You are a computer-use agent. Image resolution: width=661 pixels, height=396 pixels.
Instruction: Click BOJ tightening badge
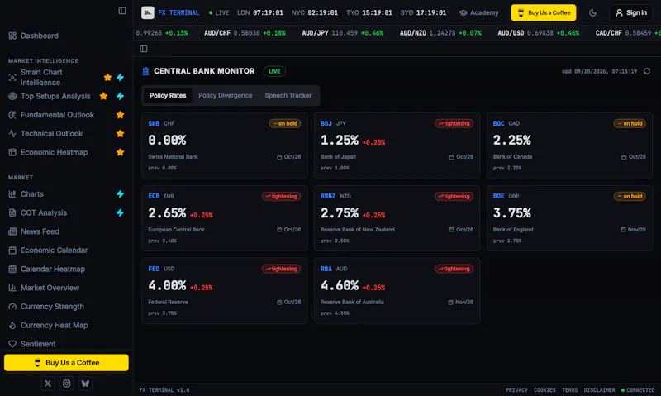coord(454,123)
